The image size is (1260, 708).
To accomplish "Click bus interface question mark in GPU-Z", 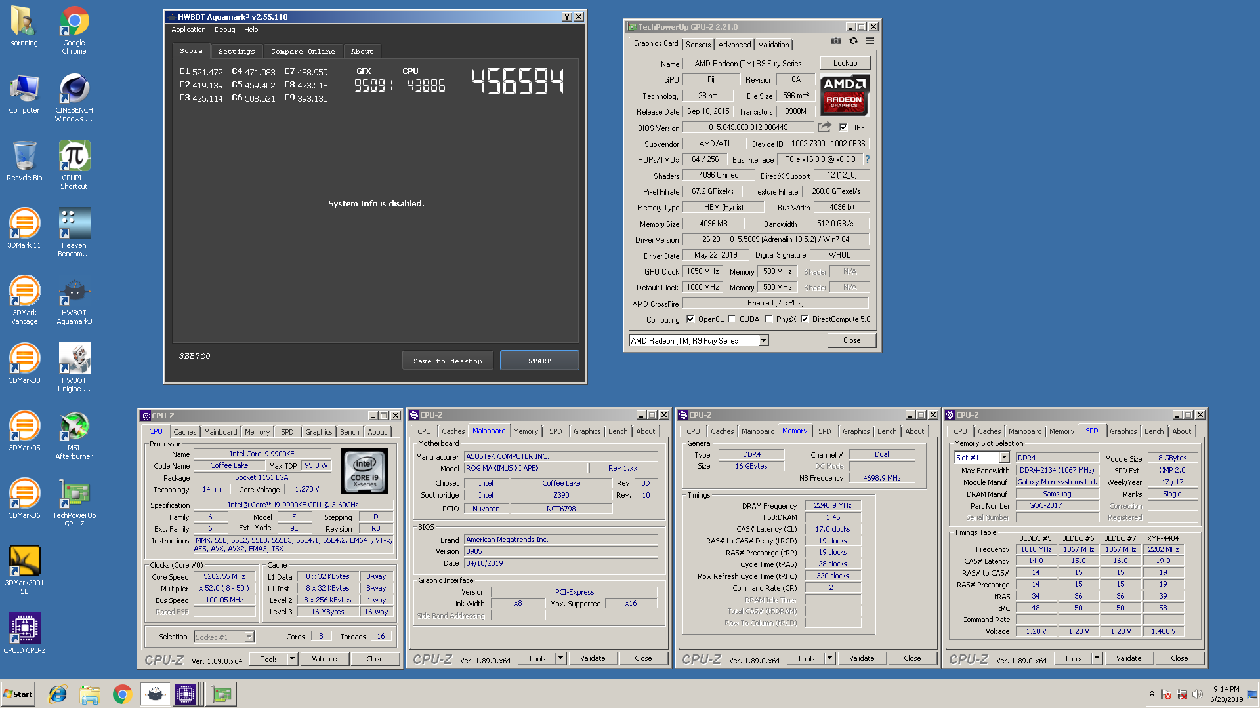I will tap(868, 159).
